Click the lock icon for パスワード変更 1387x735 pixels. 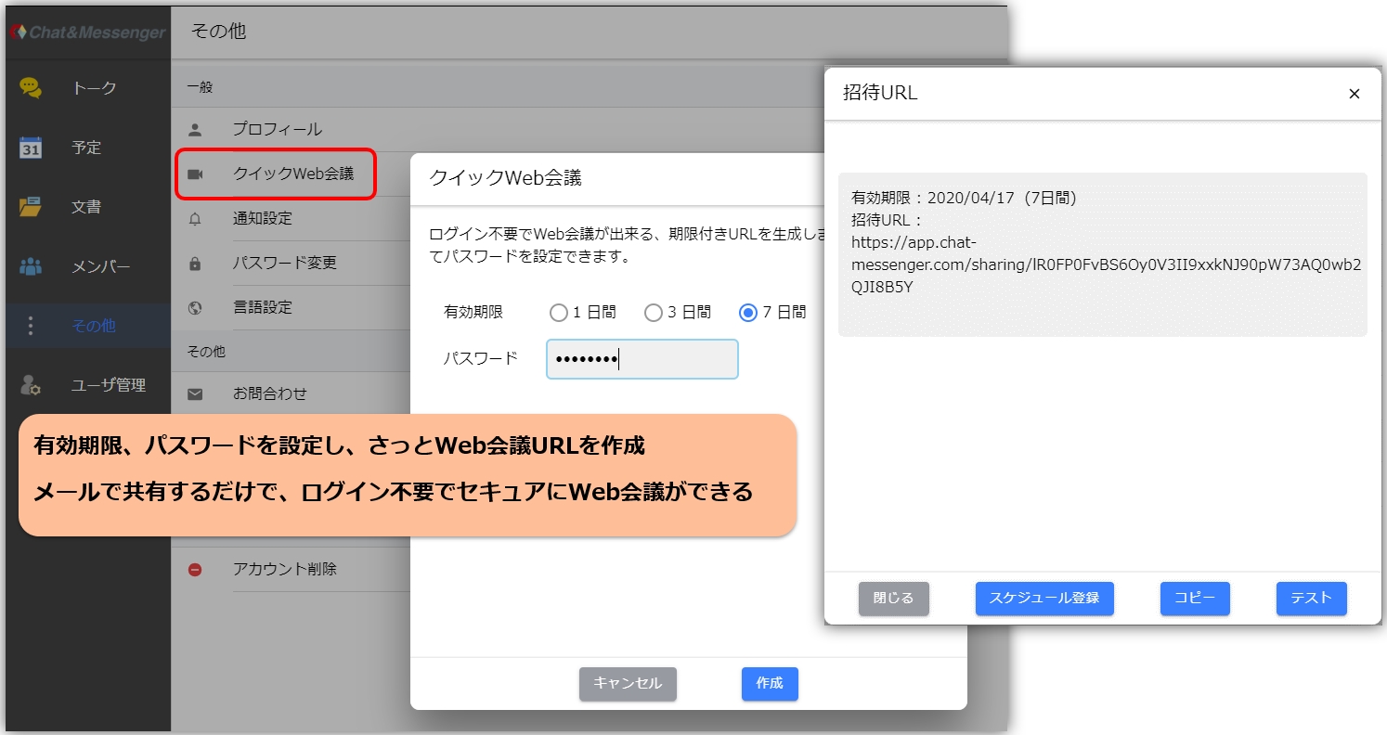195,264
